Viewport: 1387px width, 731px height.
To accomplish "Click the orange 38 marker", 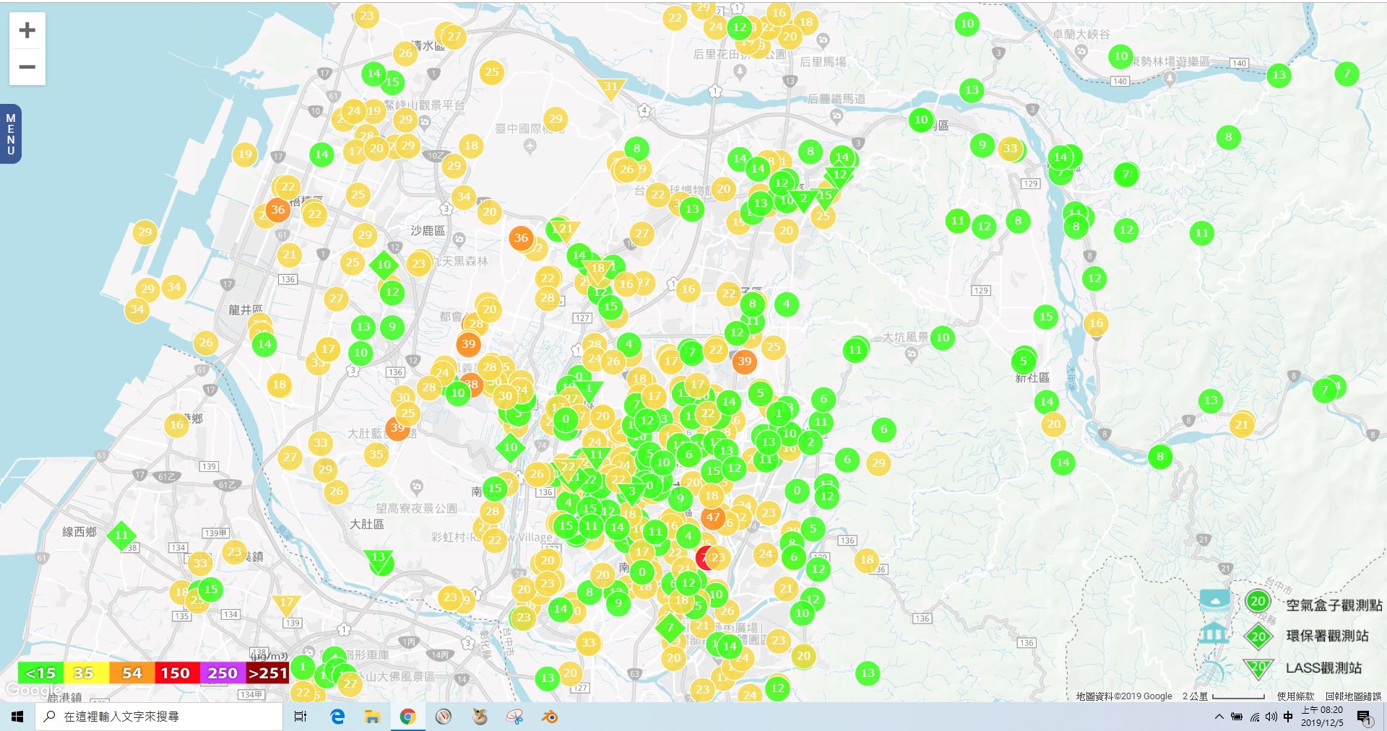I will pos(471,384).
